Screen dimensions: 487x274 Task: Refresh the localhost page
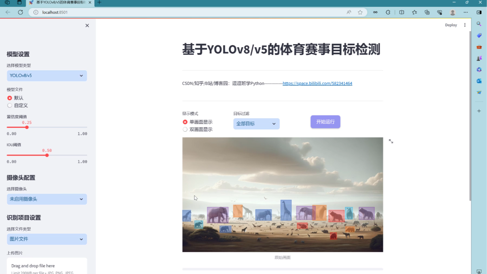pos(21,12)
